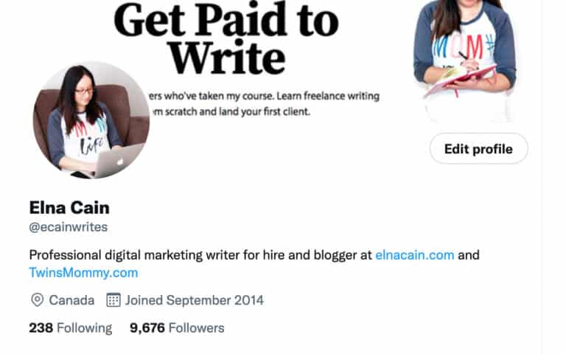
Task: Open the TwinsMommy.com link
Action: 83,273
